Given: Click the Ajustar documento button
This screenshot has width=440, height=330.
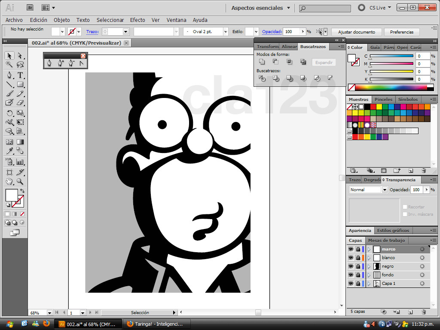Looking at the screenshot, I should 357,32.
